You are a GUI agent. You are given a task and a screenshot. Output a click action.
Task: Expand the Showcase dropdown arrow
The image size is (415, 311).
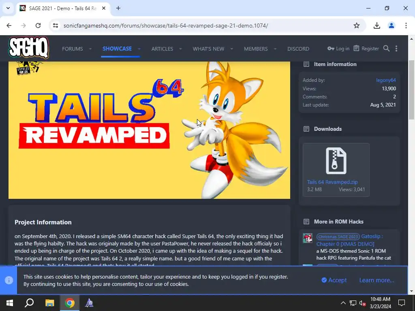click(139, 49)
